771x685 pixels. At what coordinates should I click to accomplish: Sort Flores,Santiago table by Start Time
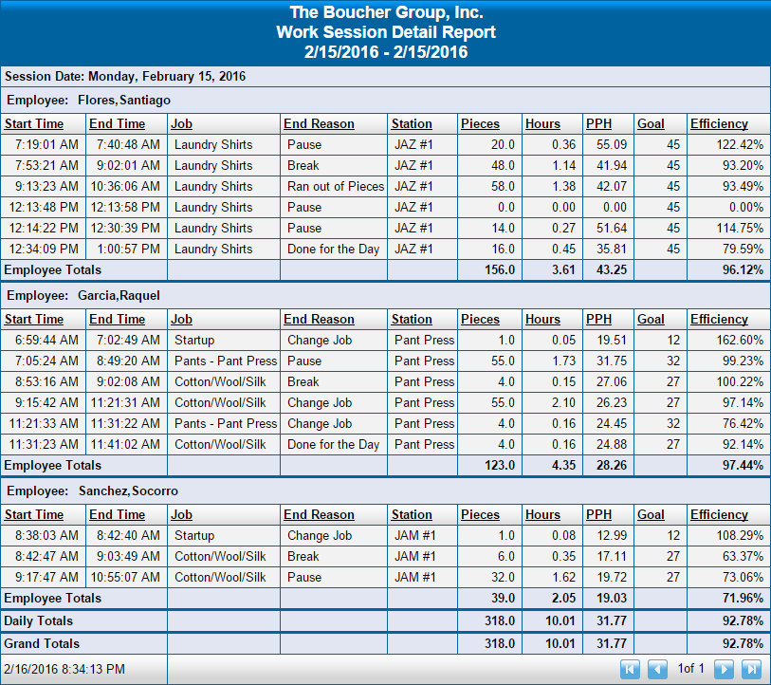tap(34, 124)
